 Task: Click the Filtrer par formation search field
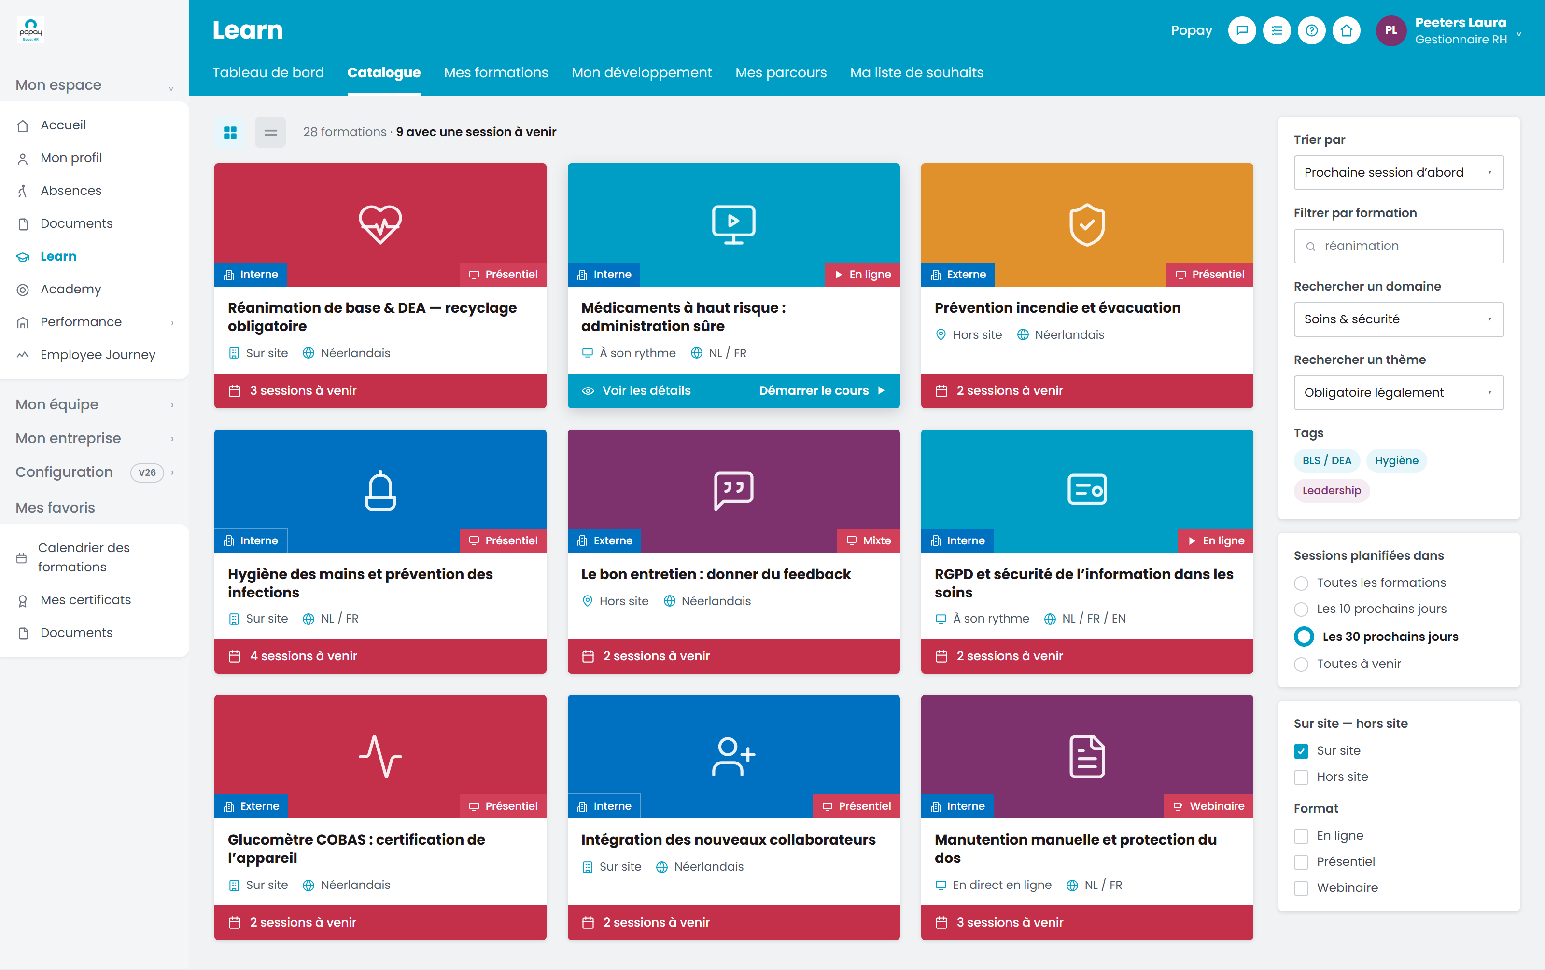click(1398, 246)
